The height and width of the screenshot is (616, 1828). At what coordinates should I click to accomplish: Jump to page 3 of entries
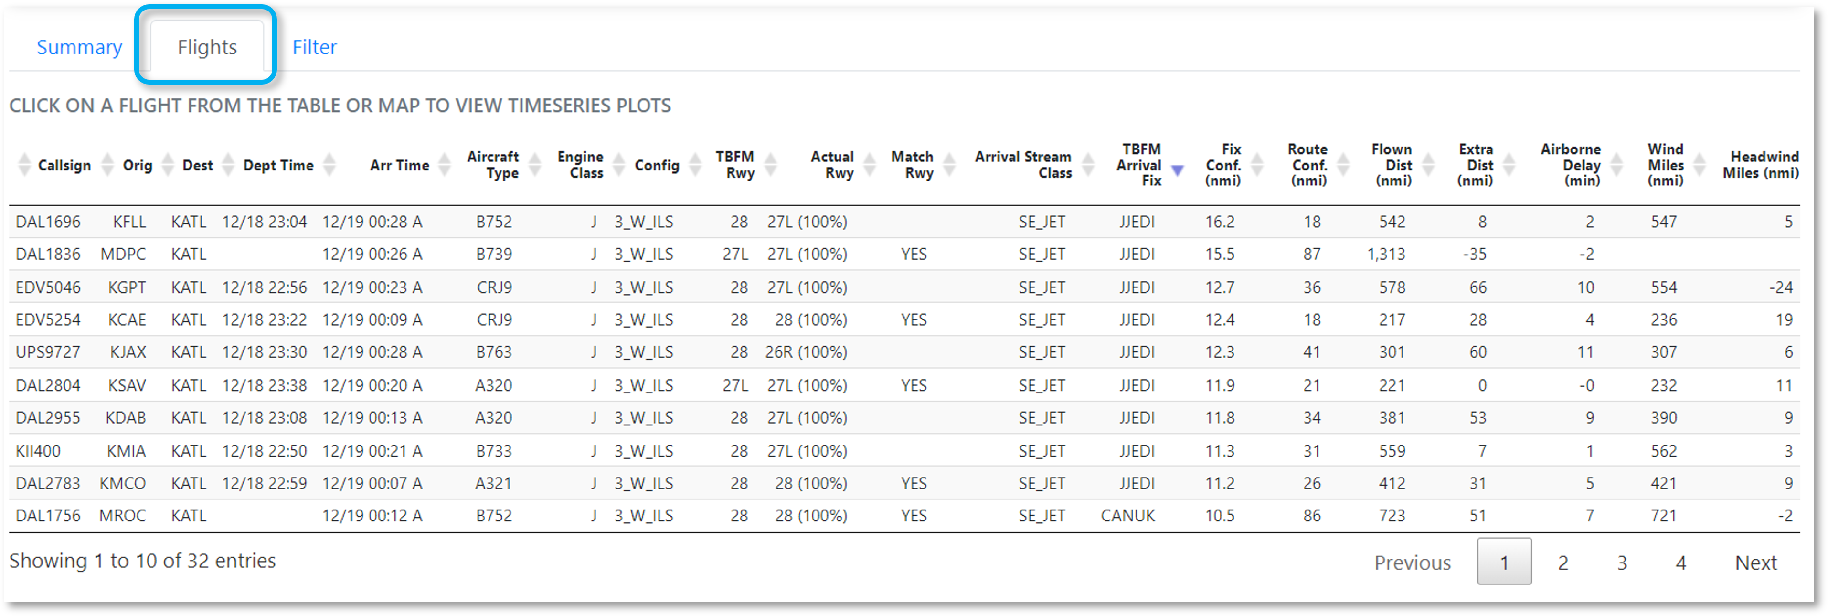pyautogui.click(x=1622, y=563)
